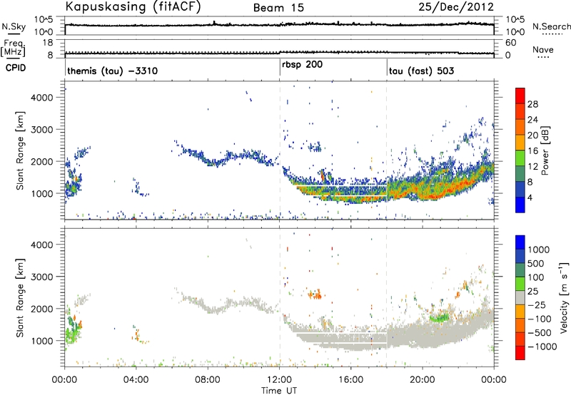
Task: Click the Nave legend label
Action: pyautogui.click(x=543, y=50)
